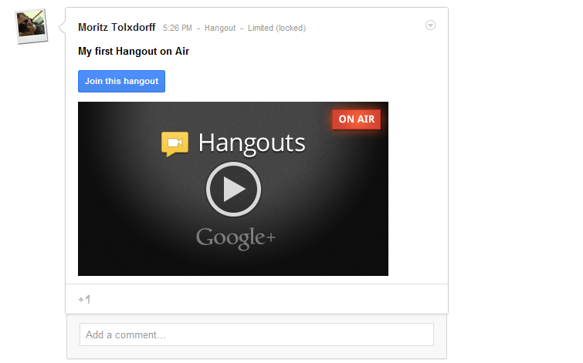
Task: Click the Hangout label in the post header
Action: click(220, 29)
